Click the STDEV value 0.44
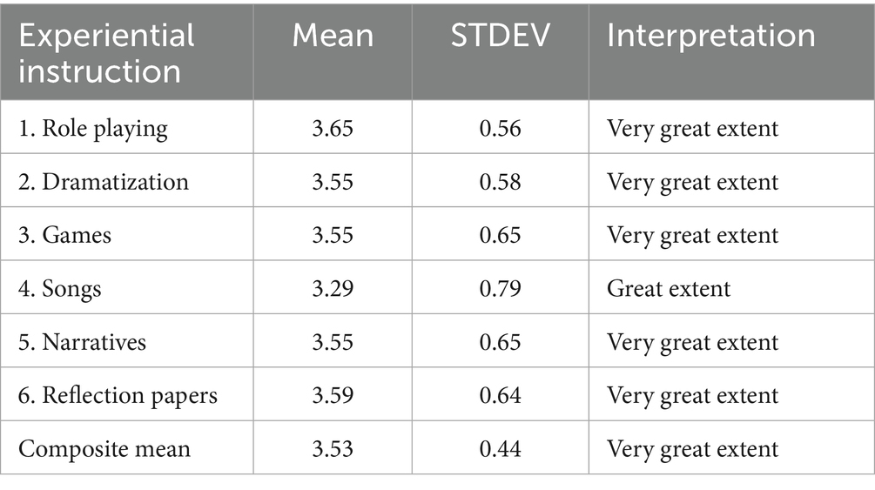875x490 pixels. coord(500,448)
